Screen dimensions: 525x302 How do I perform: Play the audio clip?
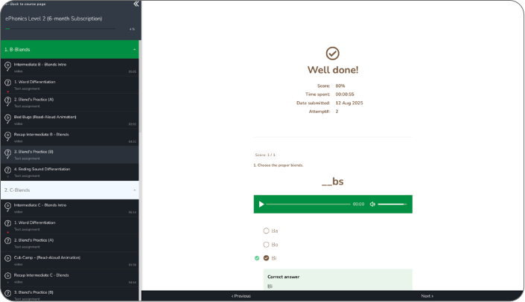[261, 204]
